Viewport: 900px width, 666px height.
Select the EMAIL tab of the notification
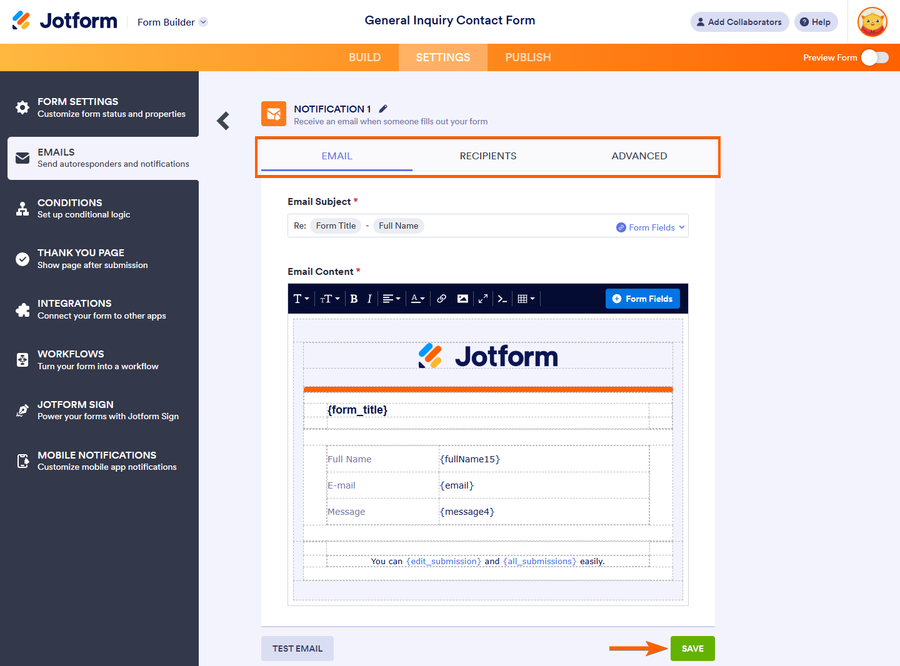(337, 156)
